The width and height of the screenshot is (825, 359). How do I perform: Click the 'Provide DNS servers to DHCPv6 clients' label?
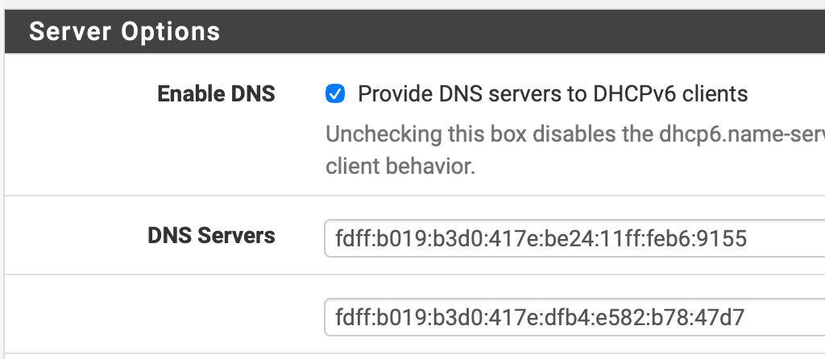point(553,94)
